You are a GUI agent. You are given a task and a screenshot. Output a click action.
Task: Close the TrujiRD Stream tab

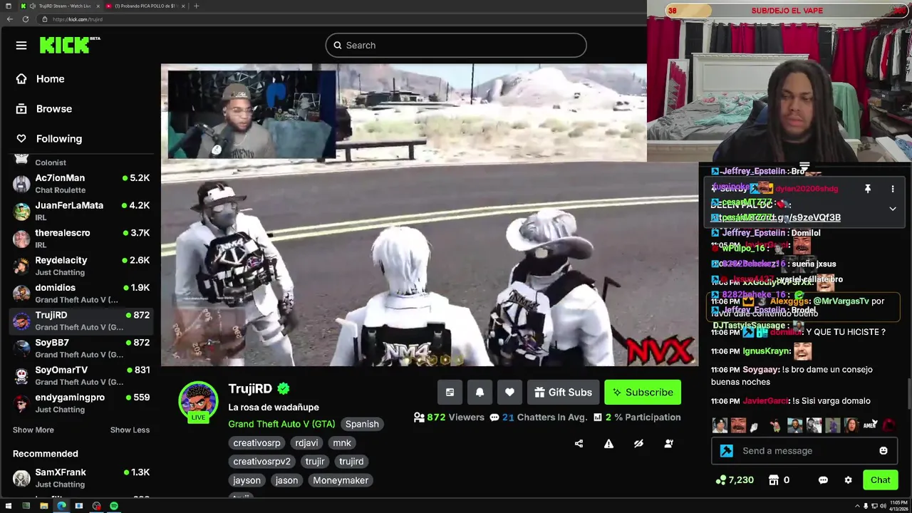[x=97, y=6]
